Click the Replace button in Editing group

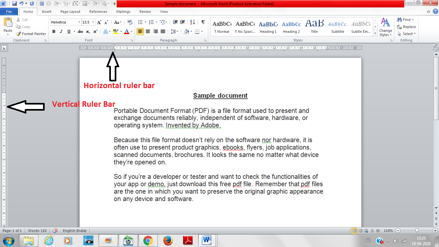(x=406, y=27)
